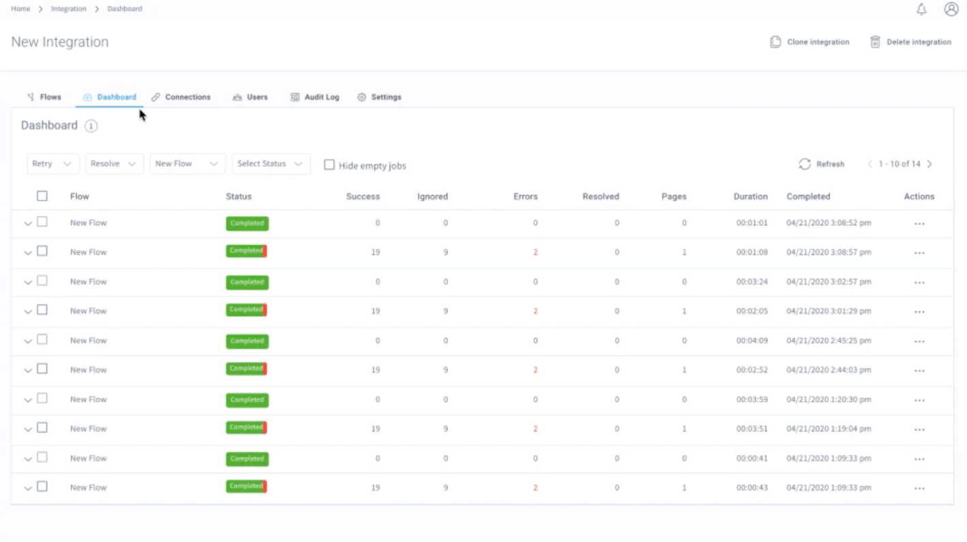The height and width of the screenshot is (542, 967).
Task: Open actions menu for the last flow row
Action: pyautogui.click(x=919, y=488)
